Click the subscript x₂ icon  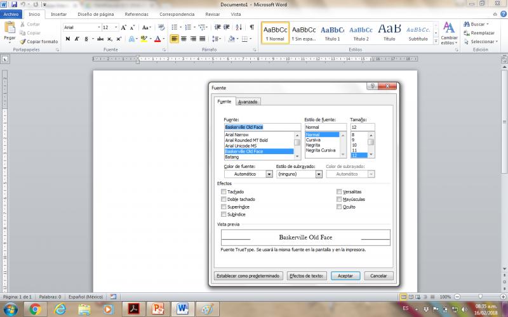point(110,39)
